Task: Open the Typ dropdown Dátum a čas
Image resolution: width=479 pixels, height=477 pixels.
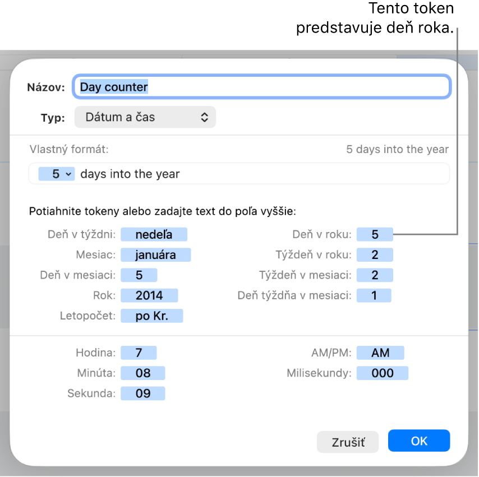Action: click(x=145, y=117)
